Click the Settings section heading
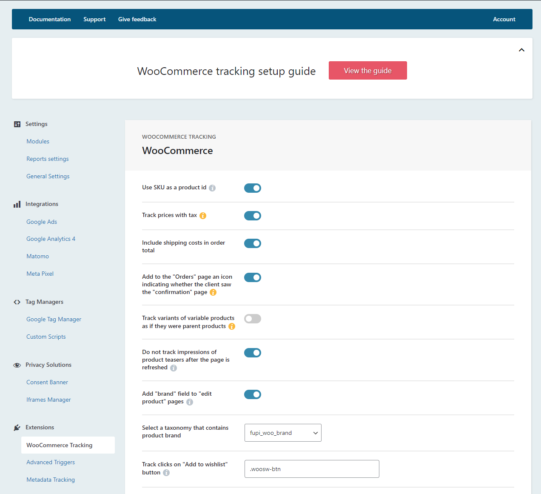 [x=37, y=124]
